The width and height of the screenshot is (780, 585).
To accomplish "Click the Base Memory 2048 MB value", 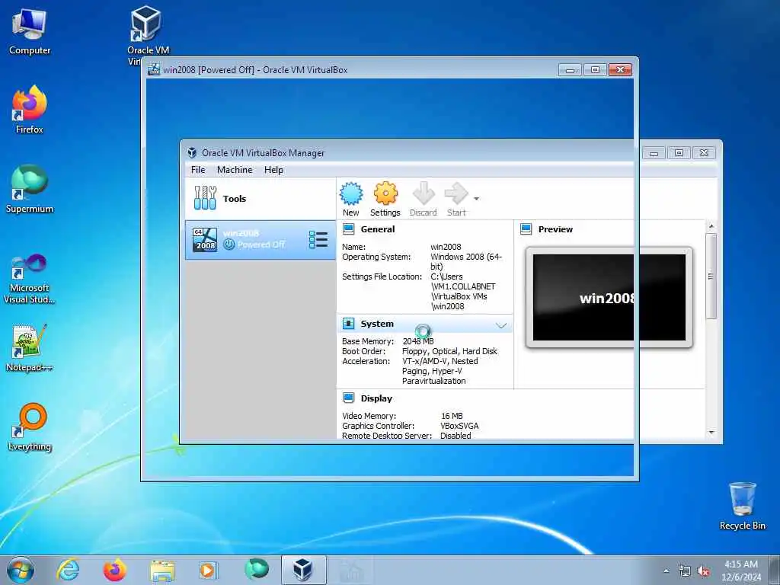I will coord(418,341).
